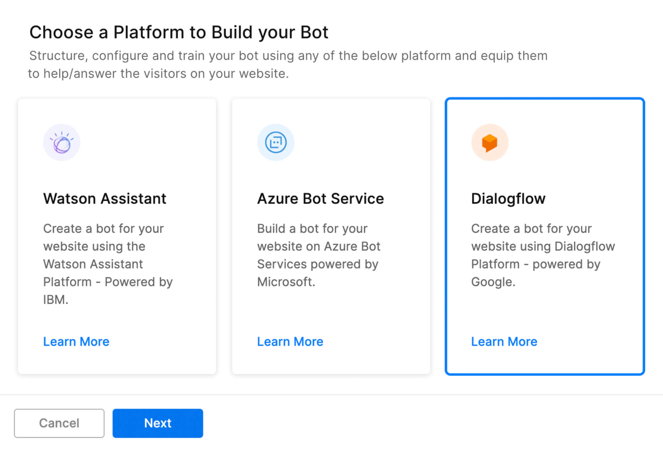
Task: Click the orange Dialogflow cube icon
Action: pos(490,142)
